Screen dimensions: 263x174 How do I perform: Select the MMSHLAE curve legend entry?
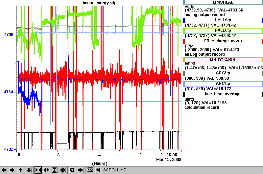pos(223,2)
